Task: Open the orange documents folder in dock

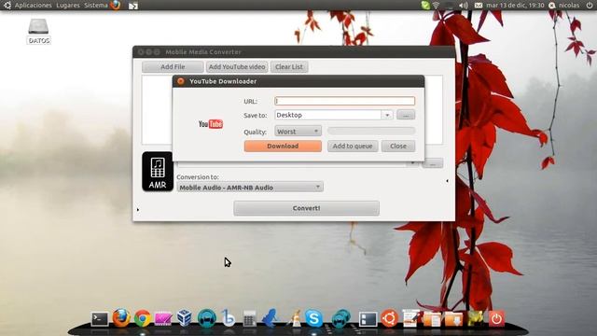Action: point(432,319)
